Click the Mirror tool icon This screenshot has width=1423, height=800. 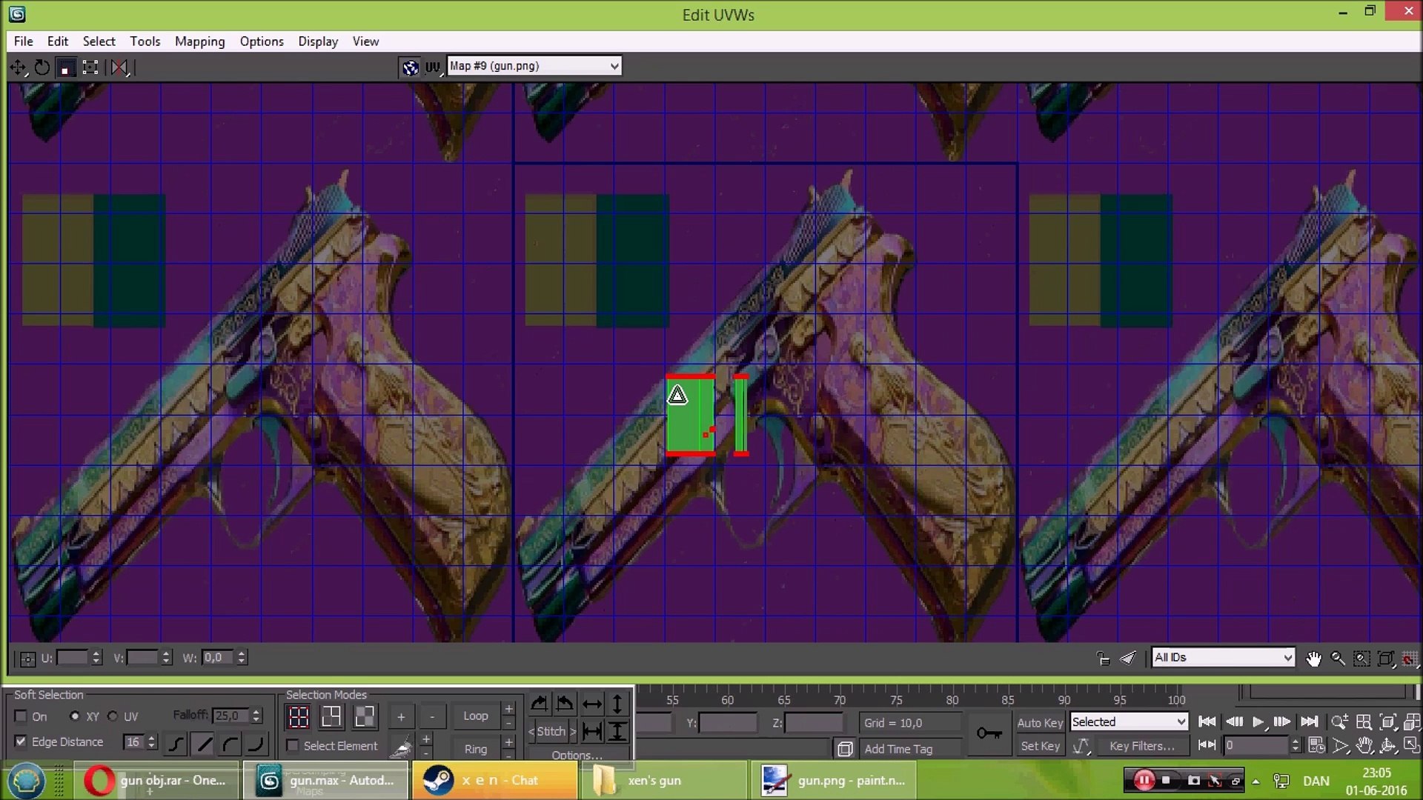119,67
